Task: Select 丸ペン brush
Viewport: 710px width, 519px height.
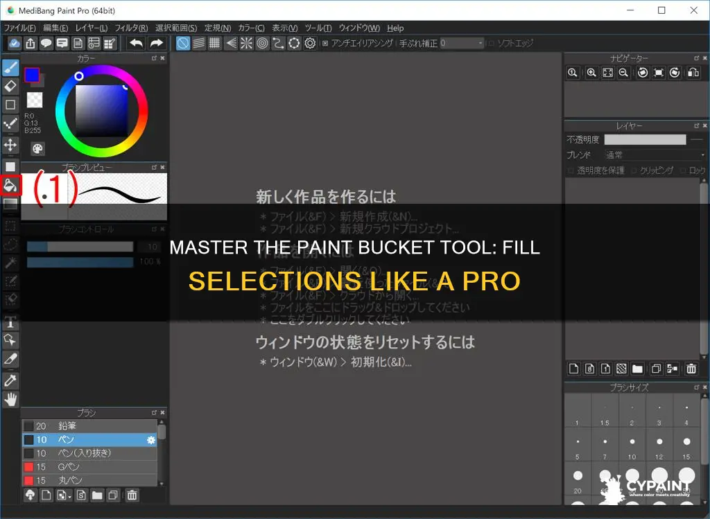Action: point(89,480)
